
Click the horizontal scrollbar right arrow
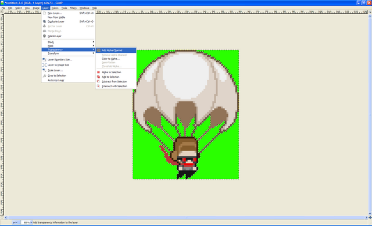tap(366, 217)
